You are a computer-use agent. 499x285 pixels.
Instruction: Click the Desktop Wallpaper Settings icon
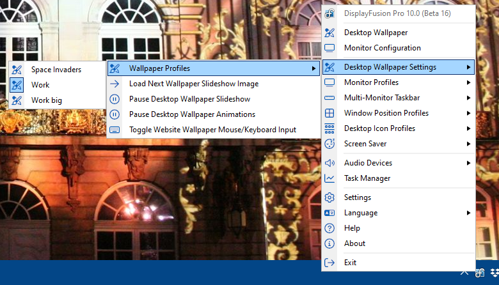tap(329, 67)
